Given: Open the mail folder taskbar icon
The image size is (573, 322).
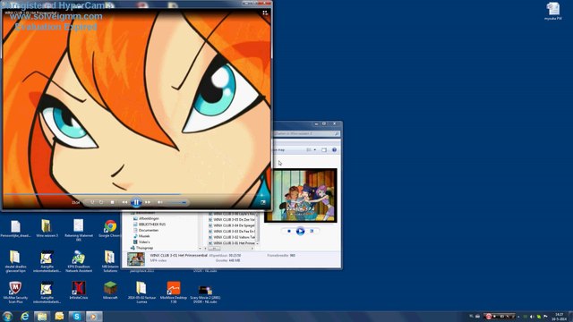Looking at the screenshot, I should click(59, 317).
